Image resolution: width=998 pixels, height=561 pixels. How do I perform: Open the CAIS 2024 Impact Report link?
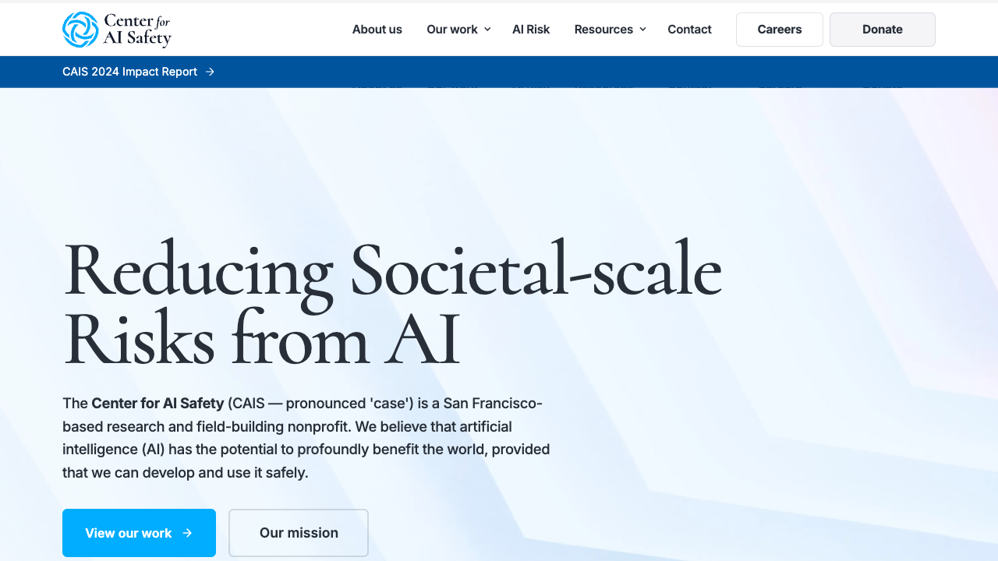point(129,72)
